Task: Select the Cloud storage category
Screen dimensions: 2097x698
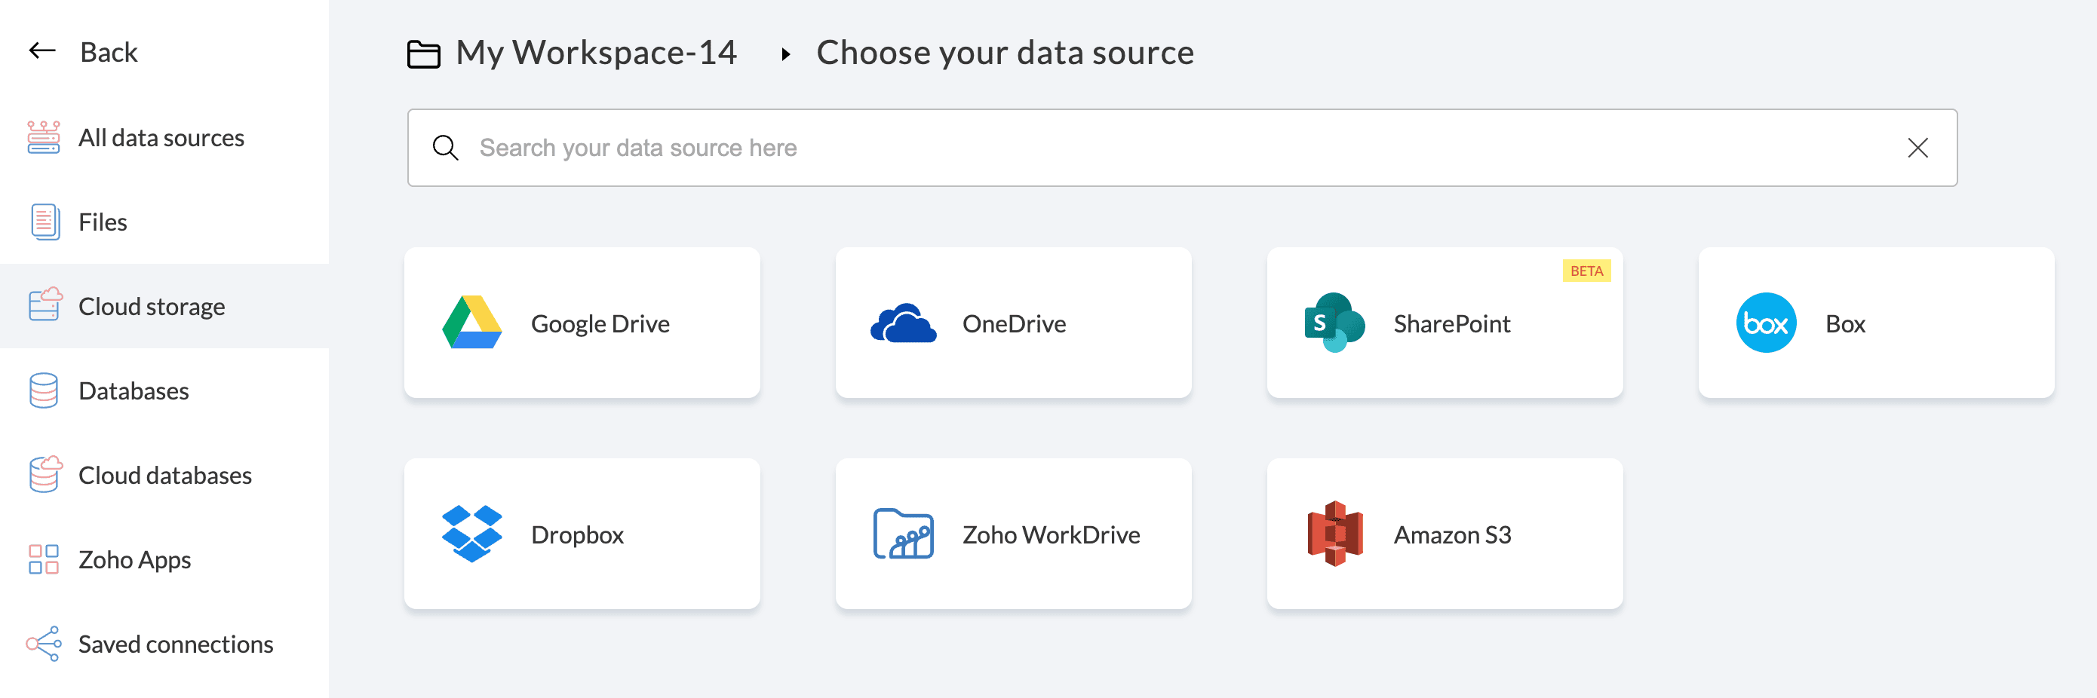Action: 152,307
